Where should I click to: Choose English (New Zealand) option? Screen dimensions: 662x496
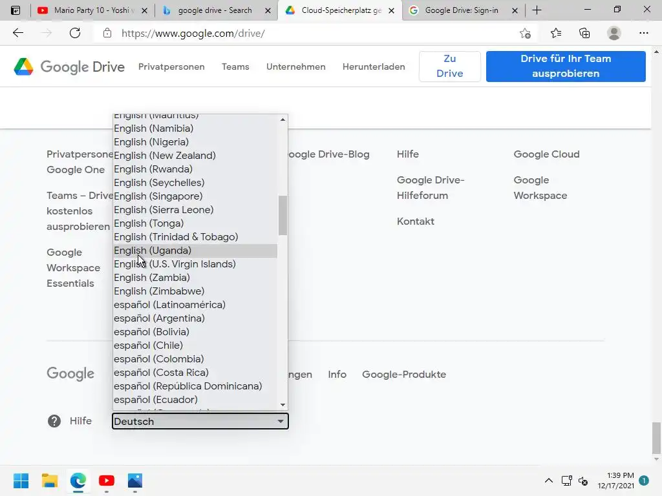click(x=195, y=155)
